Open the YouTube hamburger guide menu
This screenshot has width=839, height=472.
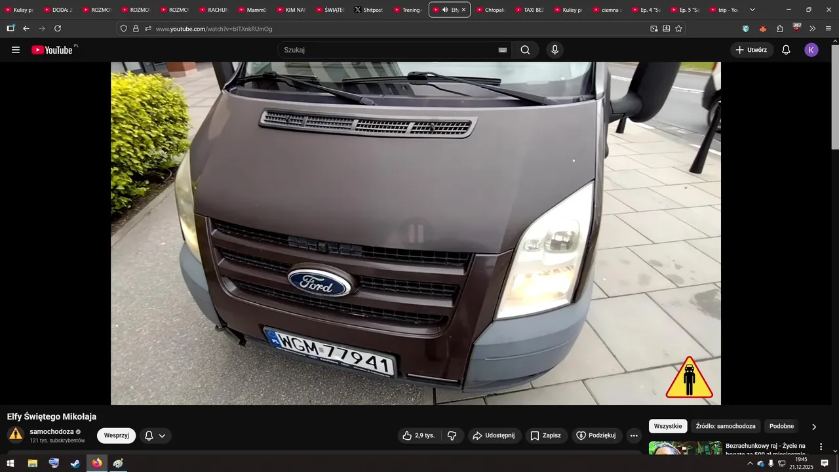pos(16,50)
